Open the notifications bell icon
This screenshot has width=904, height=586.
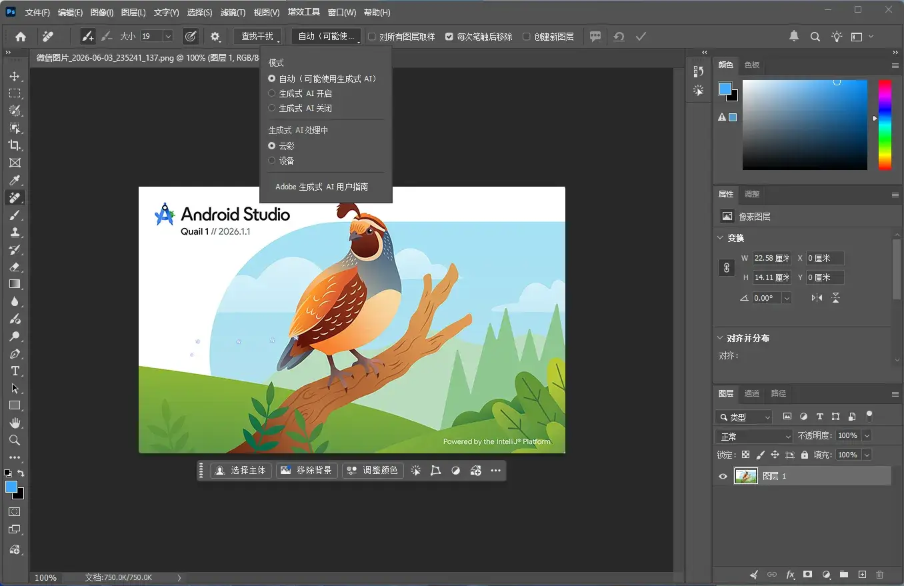pyautogui.click(x=794, y=37)
